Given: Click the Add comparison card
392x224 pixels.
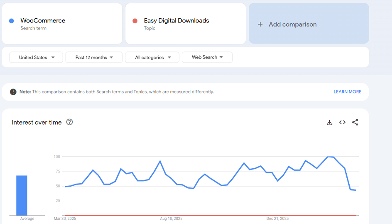Looking at the screenshot, I should coord(309,24).
